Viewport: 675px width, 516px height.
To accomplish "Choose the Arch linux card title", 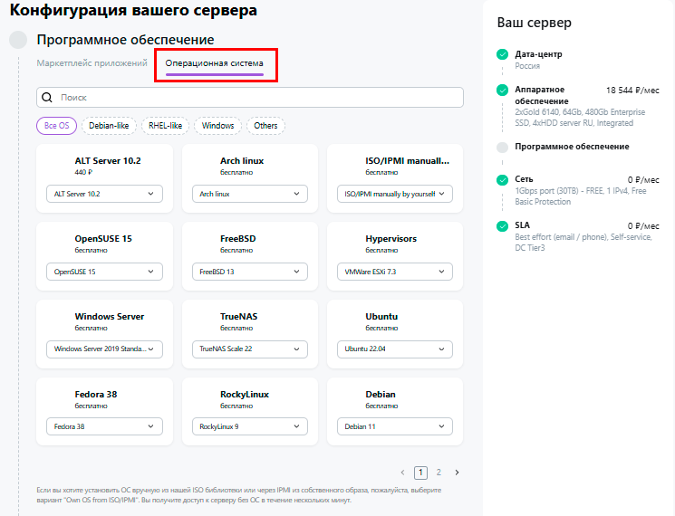I will pyautogui.click(x=242, y=161).
